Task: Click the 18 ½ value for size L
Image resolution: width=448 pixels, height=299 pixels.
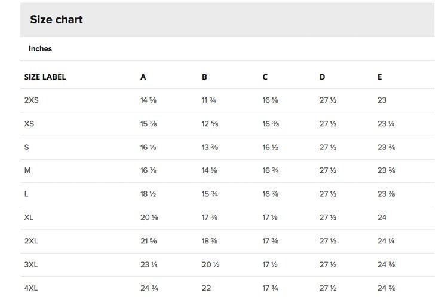Action: click(x=148, y=194)
